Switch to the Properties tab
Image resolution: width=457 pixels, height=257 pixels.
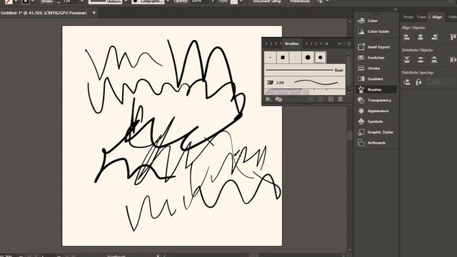(408, 17)
